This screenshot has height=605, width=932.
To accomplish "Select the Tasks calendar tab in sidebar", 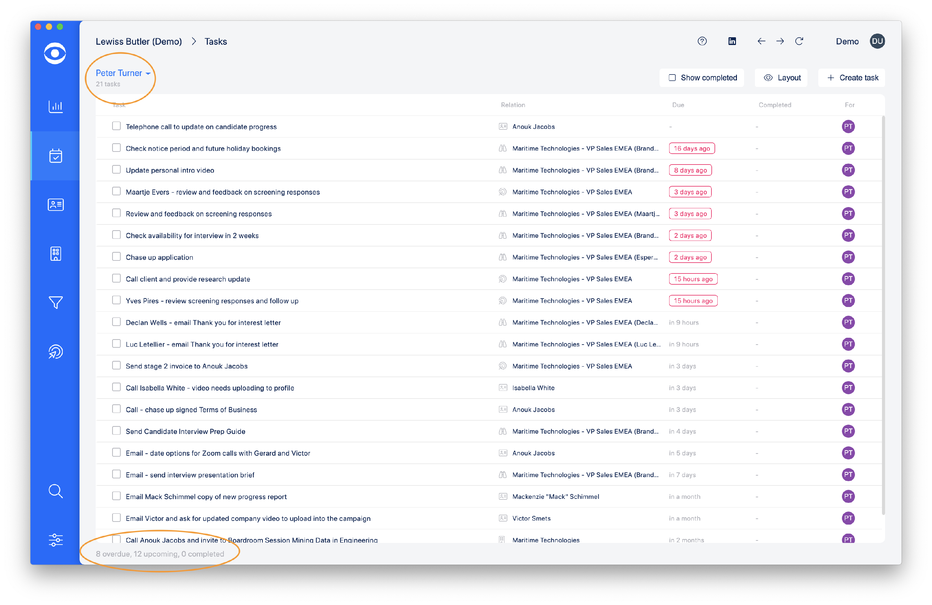I will [x=55, y=156].
